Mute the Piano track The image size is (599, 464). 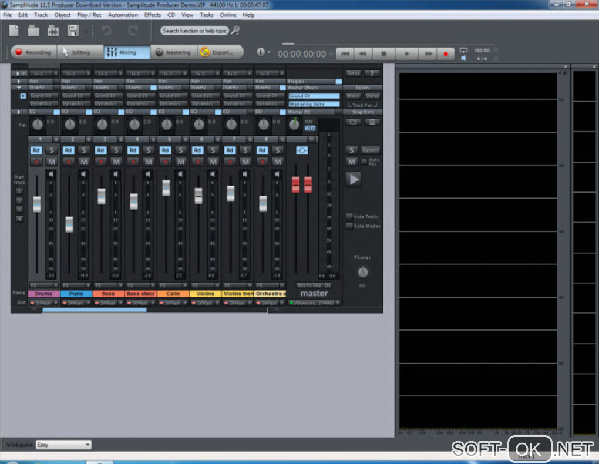[83, 162]
